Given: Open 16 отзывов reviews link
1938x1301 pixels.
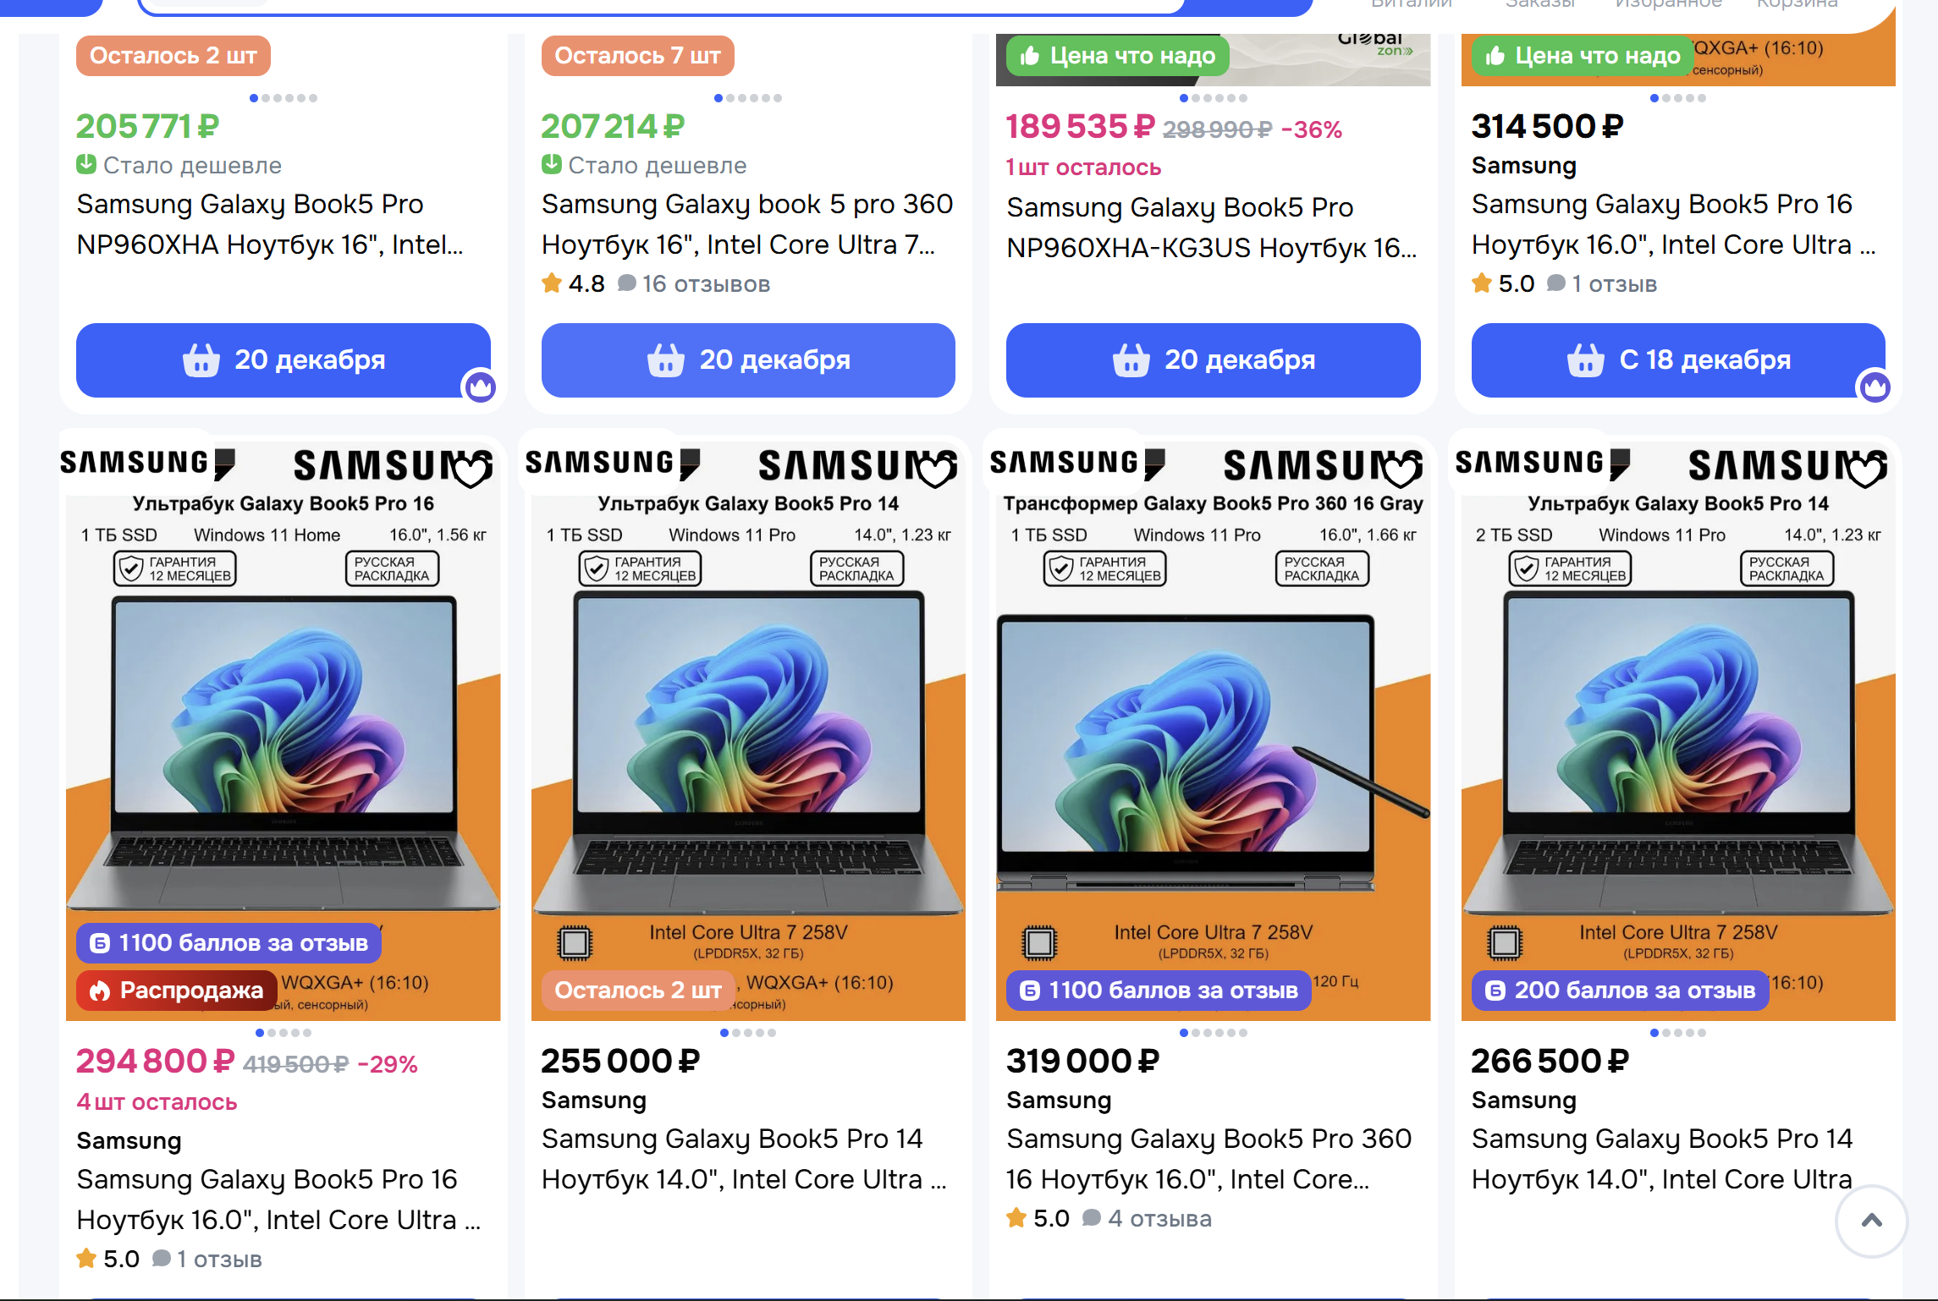Looking at the screenshot, I should point(706,283).
